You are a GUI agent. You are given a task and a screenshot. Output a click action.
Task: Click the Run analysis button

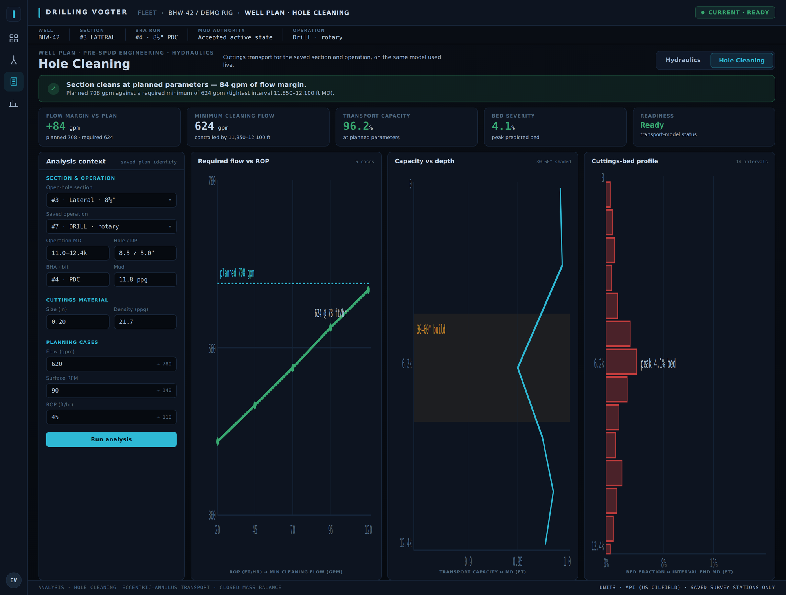(x=111, y=439)
